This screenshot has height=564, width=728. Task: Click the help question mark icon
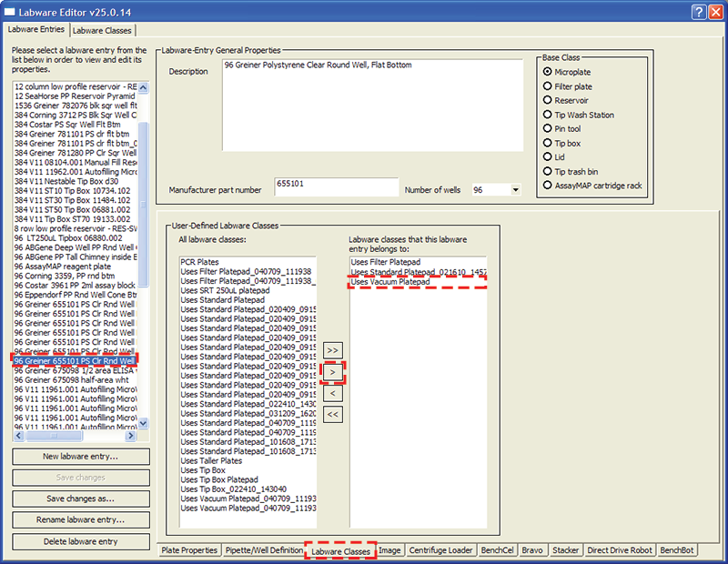696,11
